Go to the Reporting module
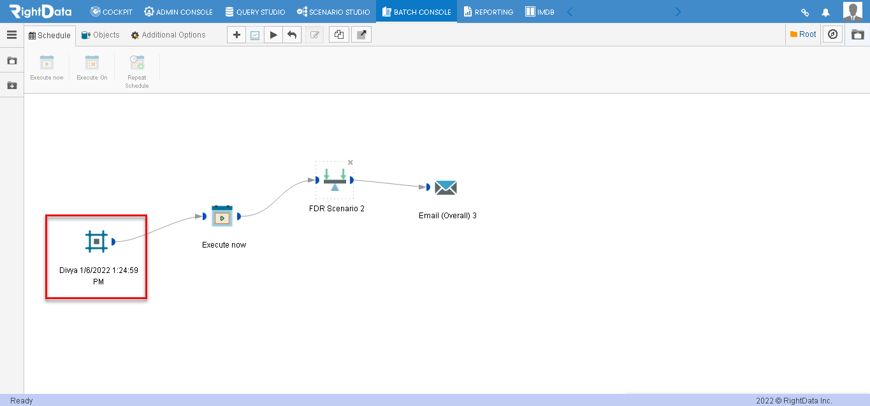This screenshot has width=870, height=406. 488,12
